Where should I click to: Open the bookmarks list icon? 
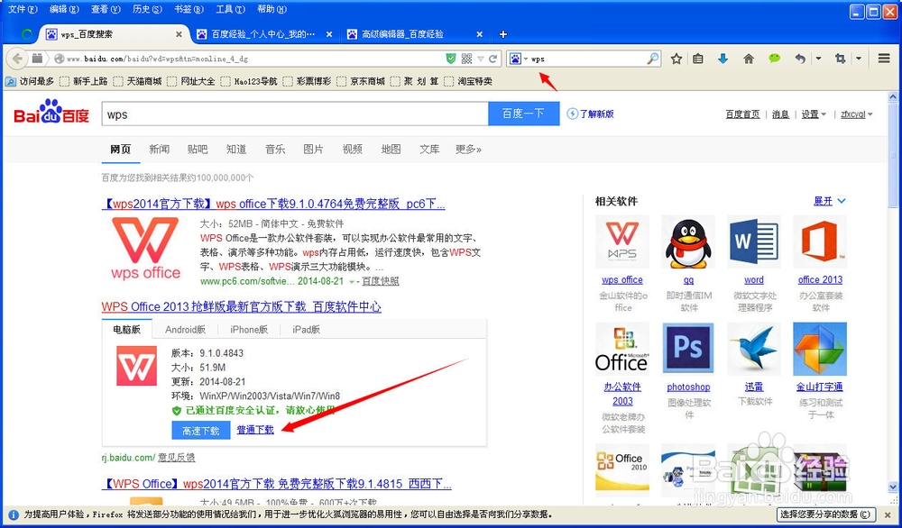[x=698, y=59]
